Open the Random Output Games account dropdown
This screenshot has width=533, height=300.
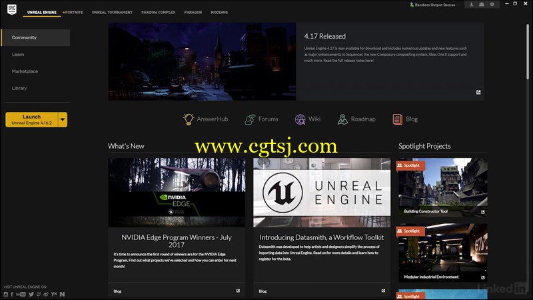click(x=434, y=5)
